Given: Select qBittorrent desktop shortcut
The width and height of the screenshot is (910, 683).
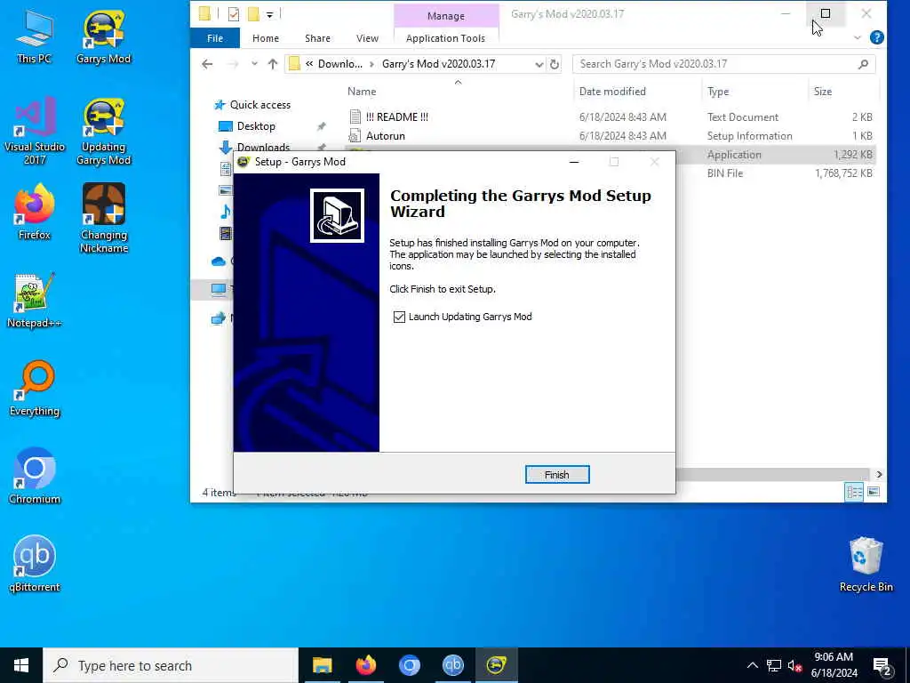Looking at the screenshot, I should coord(35,565).
